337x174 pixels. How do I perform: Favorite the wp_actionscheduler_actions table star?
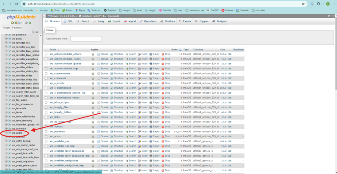(x=93, y=54)
